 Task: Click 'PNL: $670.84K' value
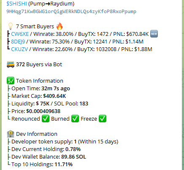tap(131, 34)
